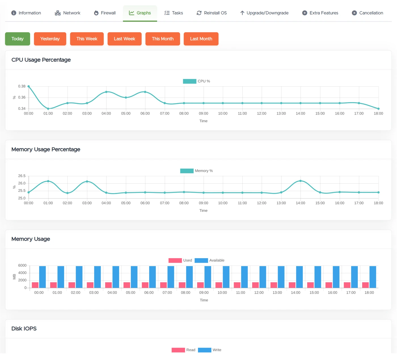
Task: Click the Memory % legend label
Action: click(x=204, y=171)
